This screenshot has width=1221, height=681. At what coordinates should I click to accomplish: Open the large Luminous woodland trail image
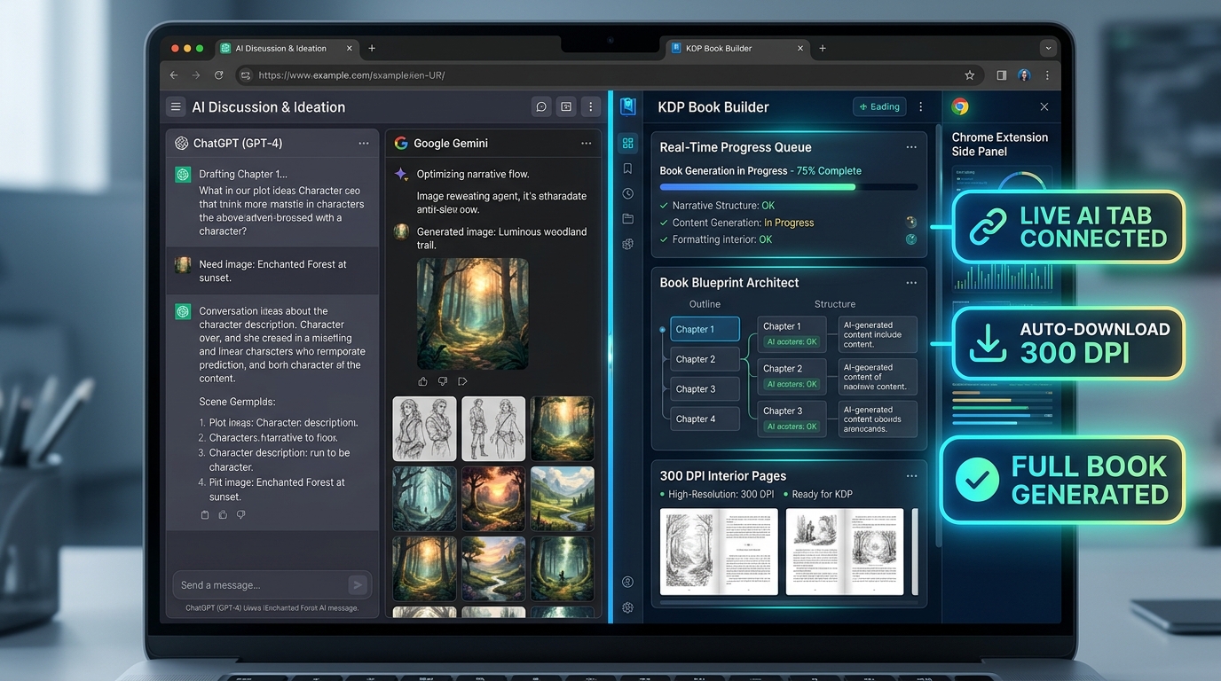[x=472, y=314]
